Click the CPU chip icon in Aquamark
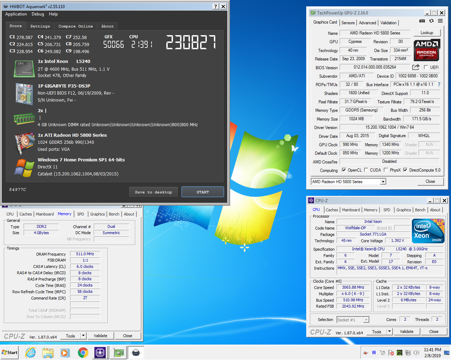 24,69
